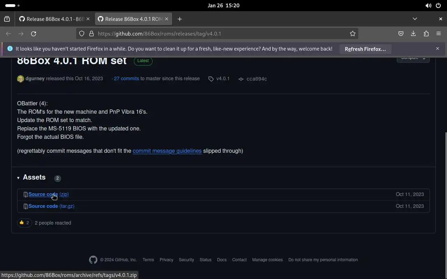The height and width of the screenshot is (279, 447).
Task: Bookmark this page with star icon
Action: pos(353,34)
